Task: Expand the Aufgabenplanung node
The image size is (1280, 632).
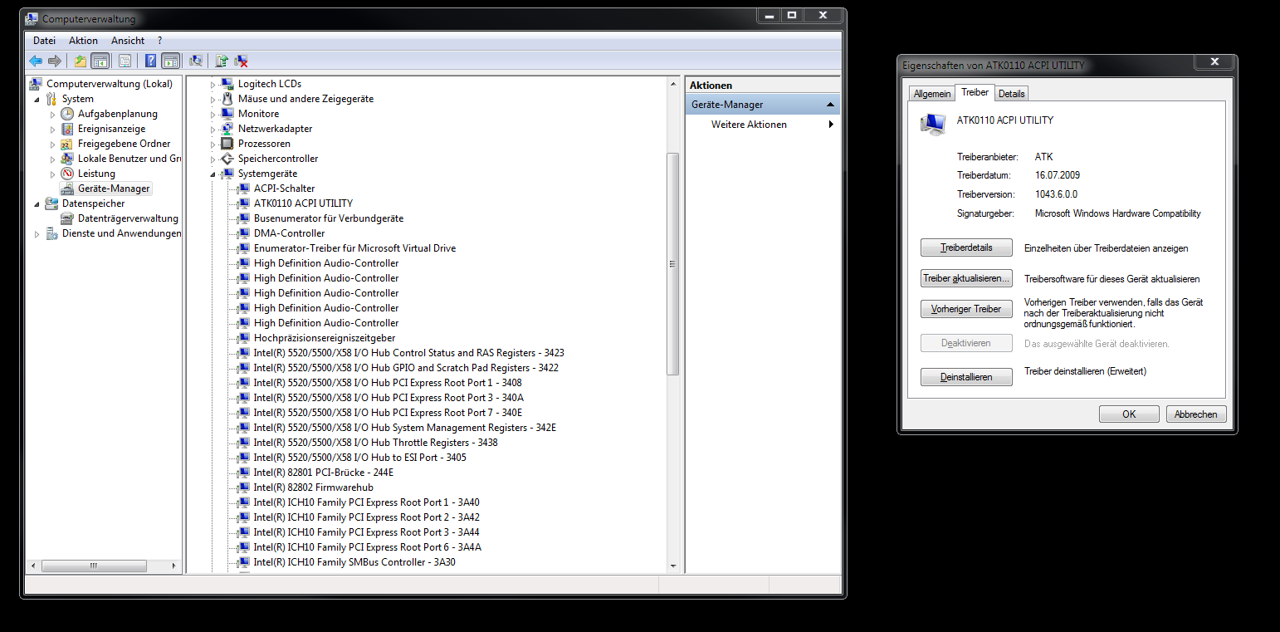Action: (52, 114)
